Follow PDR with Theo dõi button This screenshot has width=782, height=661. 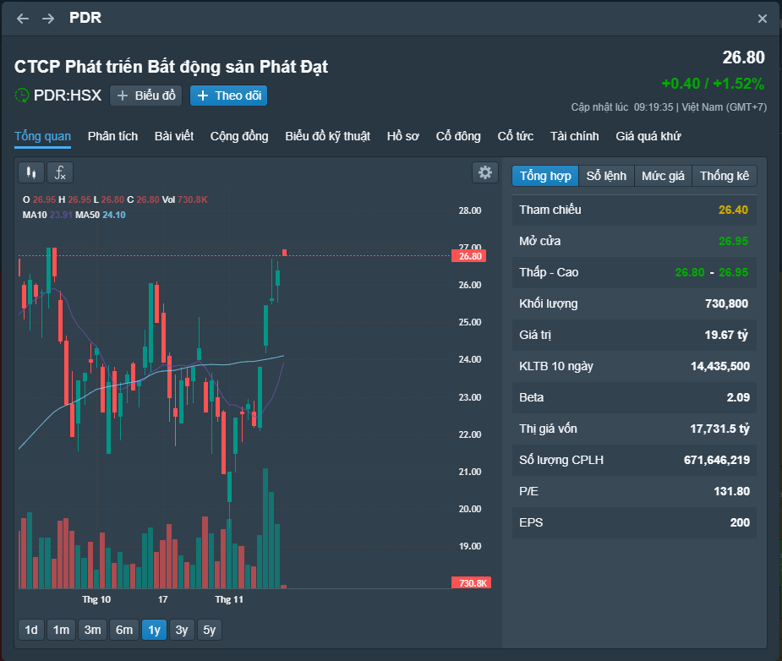click(x=229, y=96)
